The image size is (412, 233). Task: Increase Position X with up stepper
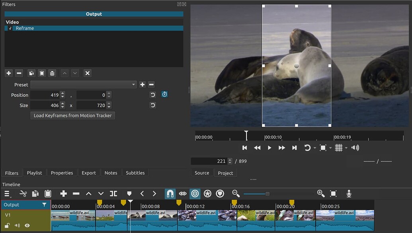click(x=62, y=93)
